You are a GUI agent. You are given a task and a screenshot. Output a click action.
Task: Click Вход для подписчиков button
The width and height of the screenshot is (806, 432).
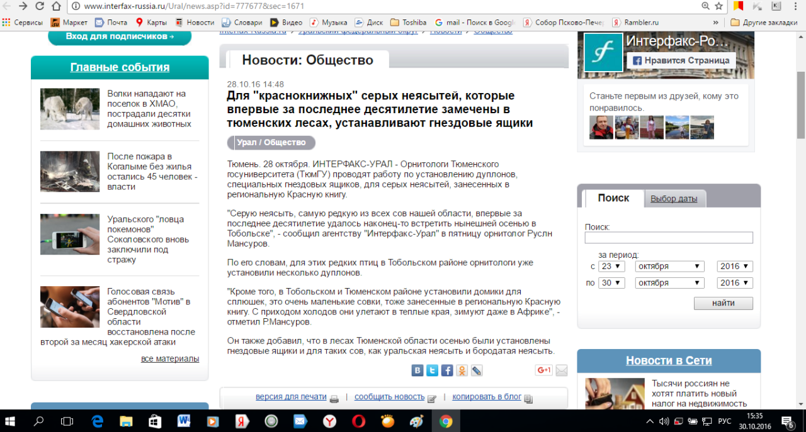tap(120, 36)
